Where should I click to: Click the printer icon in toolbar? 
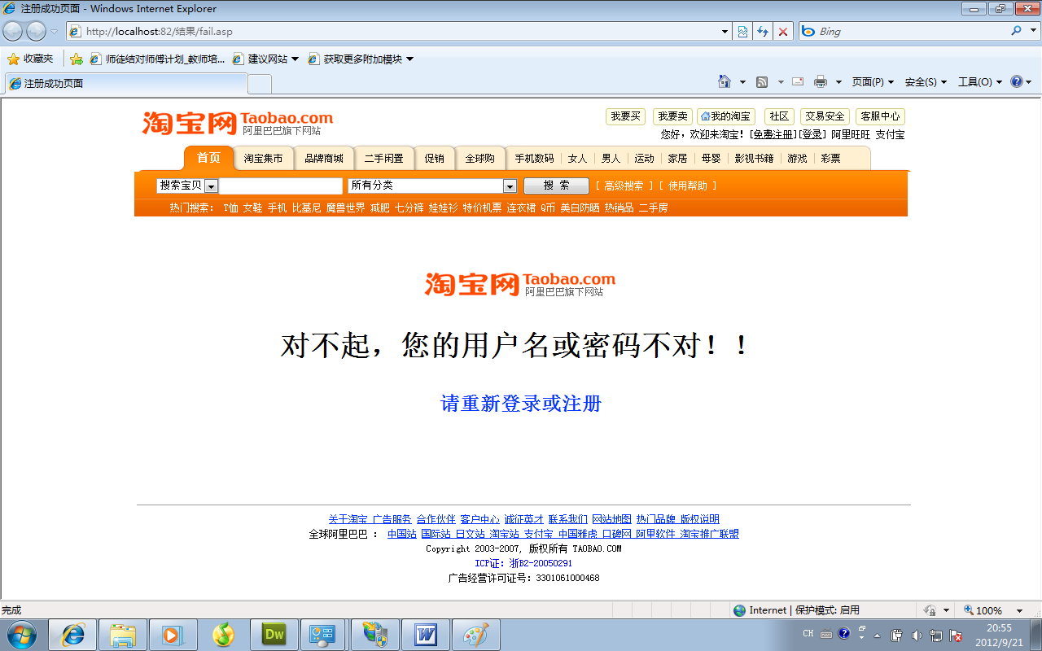820,82
